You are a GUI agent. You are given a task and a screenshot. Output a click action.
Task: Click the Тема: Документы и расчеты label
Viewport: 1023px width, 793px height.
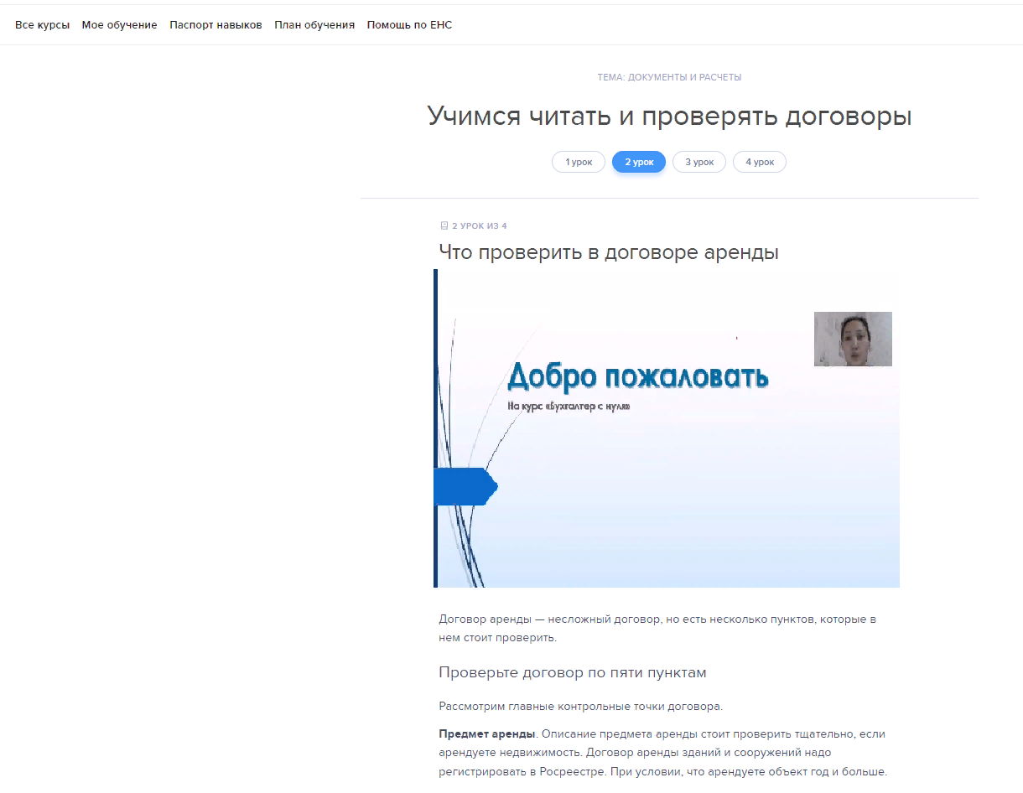pyautogui.click(x=668, y=77)
